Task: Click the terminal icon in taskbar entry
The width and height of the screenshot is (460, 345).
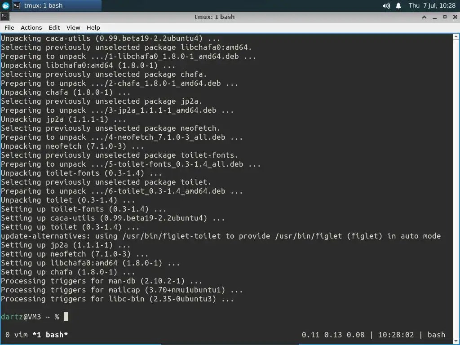Action: click(x=17, y=5)
